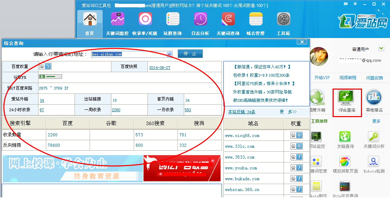390x205 pixels.
Task: Select domain row webscan.360.cn
Action: click(253, 190)
